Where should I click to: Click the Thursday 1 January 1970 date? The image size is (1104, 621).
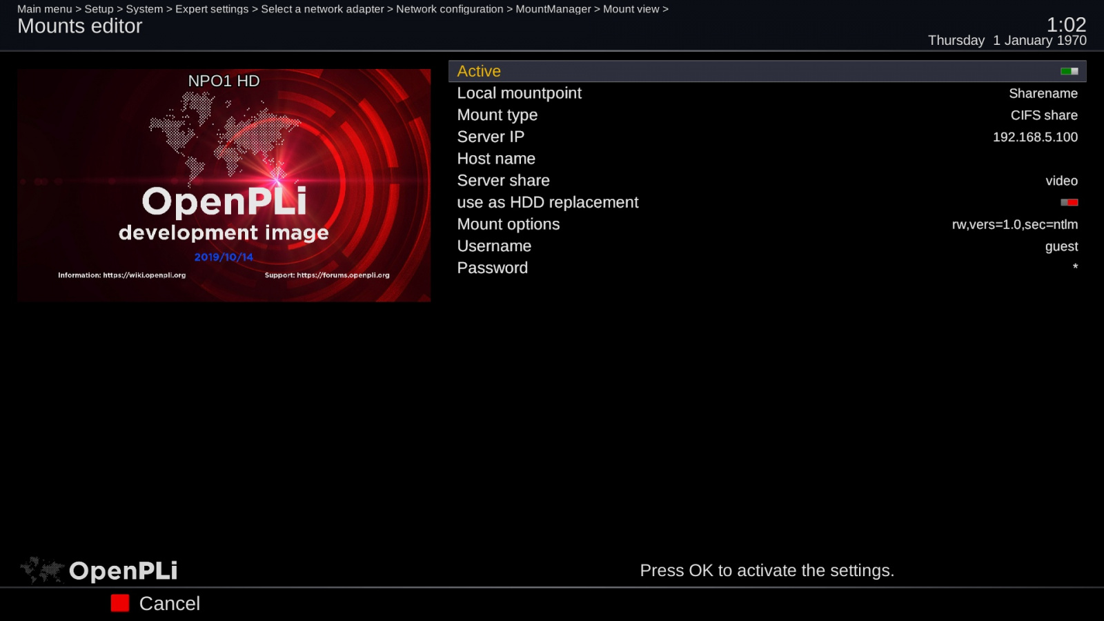click(1007, 41)
